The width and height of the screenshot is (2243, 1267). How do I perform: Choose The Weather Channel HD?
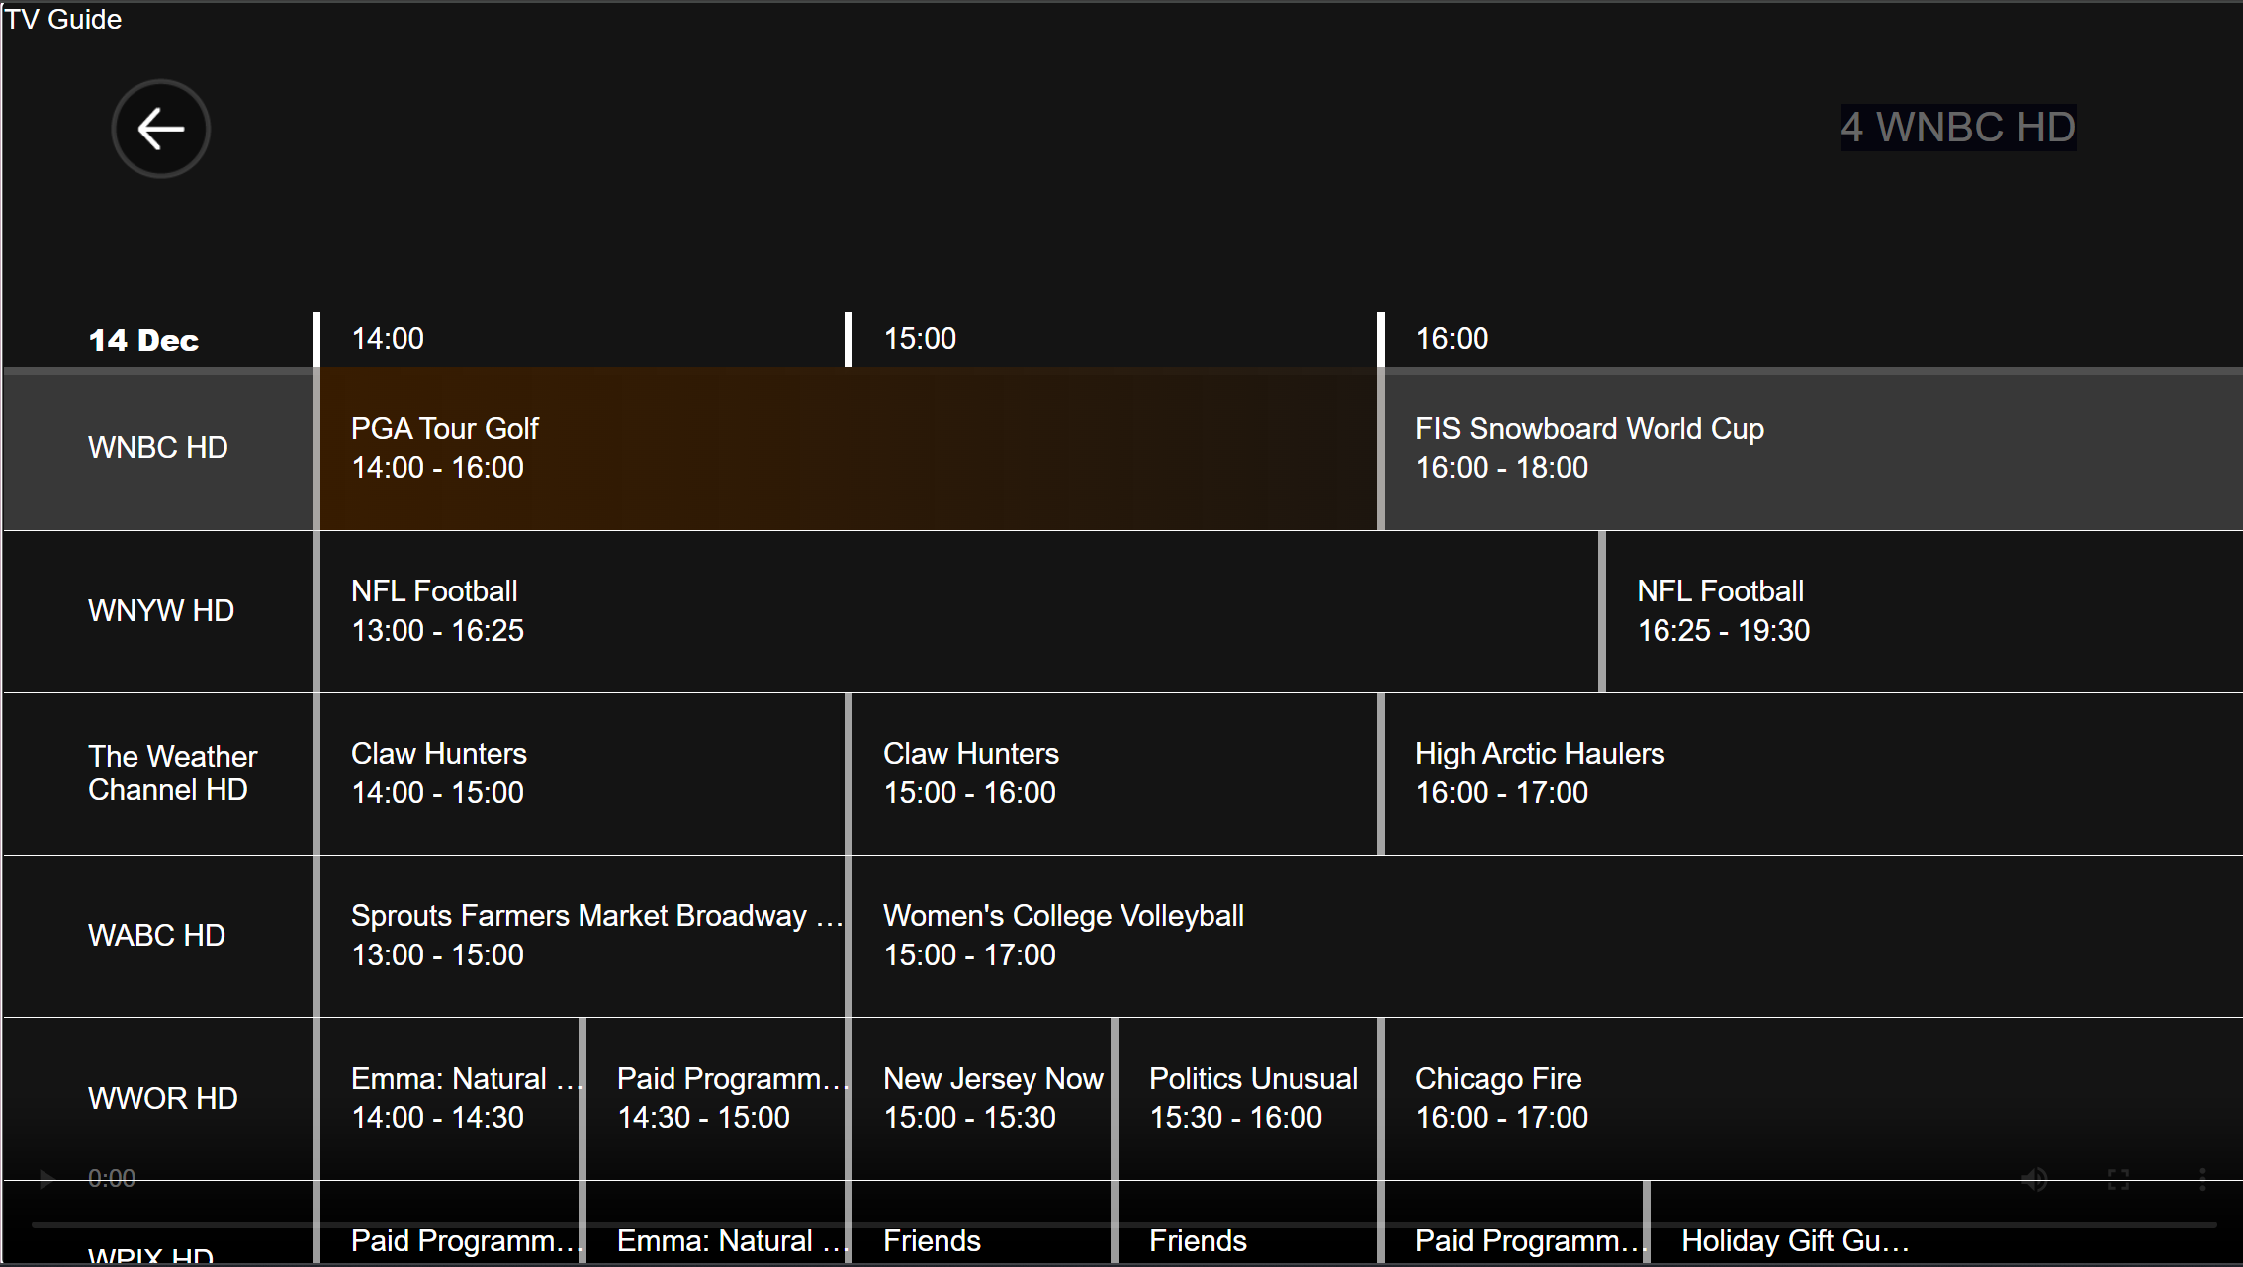click(x=172, y=773)
